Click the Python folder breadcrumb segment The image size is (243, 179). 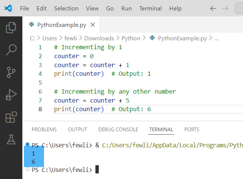coord(131,38)
